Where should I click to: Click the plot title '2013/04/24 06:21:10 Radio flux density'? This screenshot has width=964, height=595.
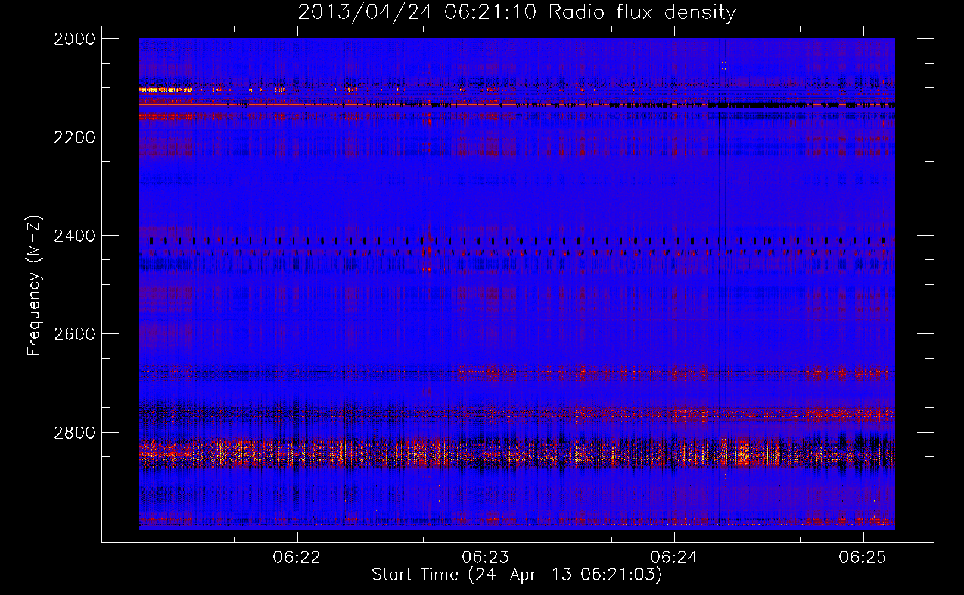point(517,12)
